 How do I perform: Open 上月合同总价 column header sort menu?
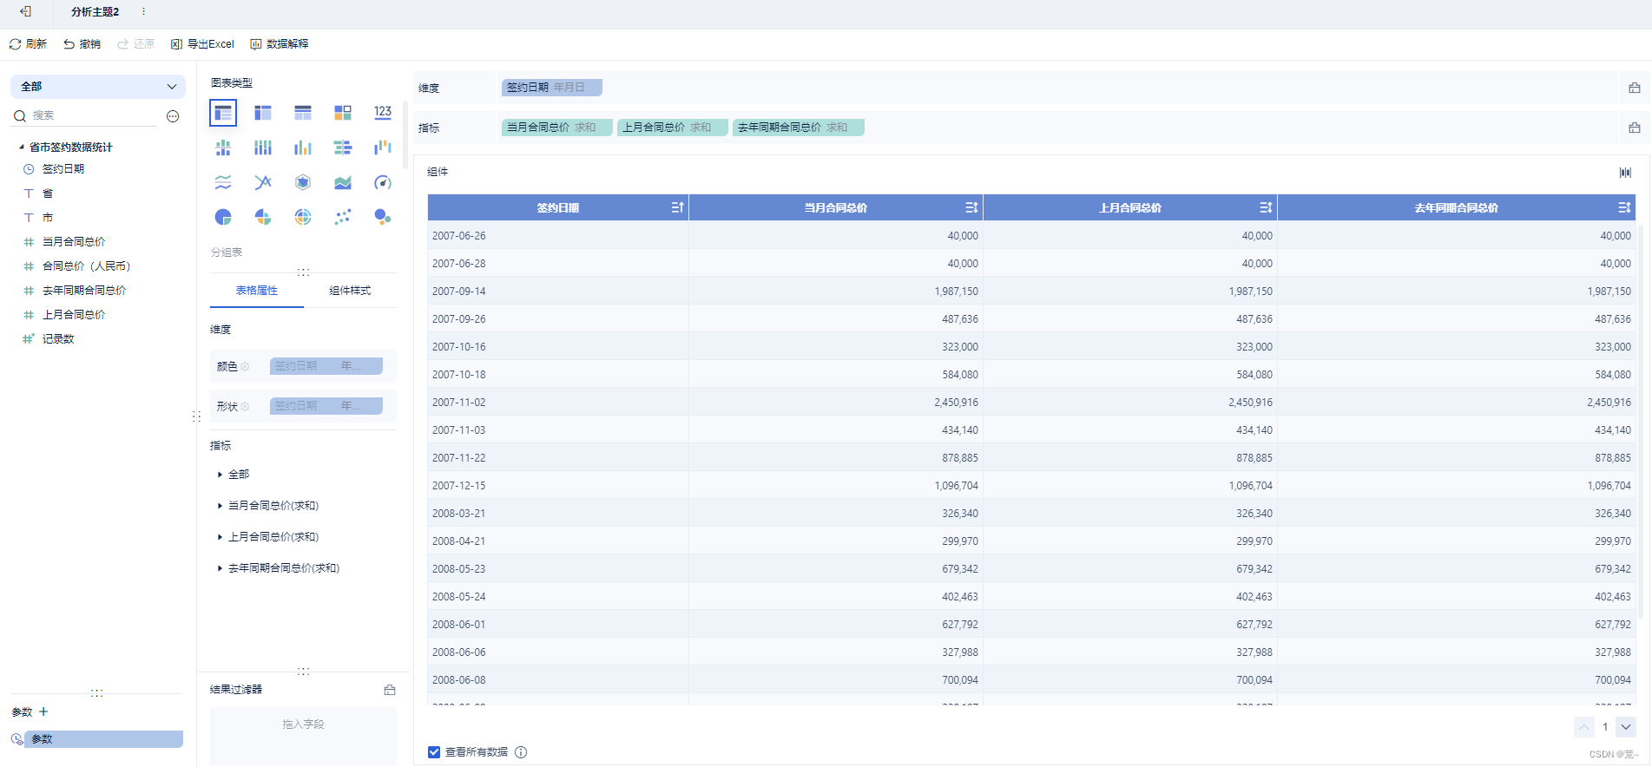tap(1266, 207)
